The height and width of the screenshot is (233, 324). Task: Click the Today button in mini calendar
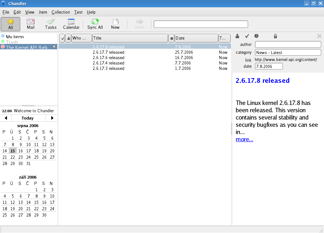coord(28,118)
